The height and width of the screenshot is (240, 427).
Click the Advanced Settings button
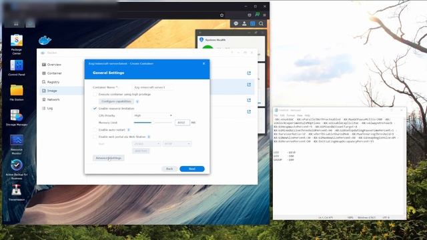pos(108,158)
